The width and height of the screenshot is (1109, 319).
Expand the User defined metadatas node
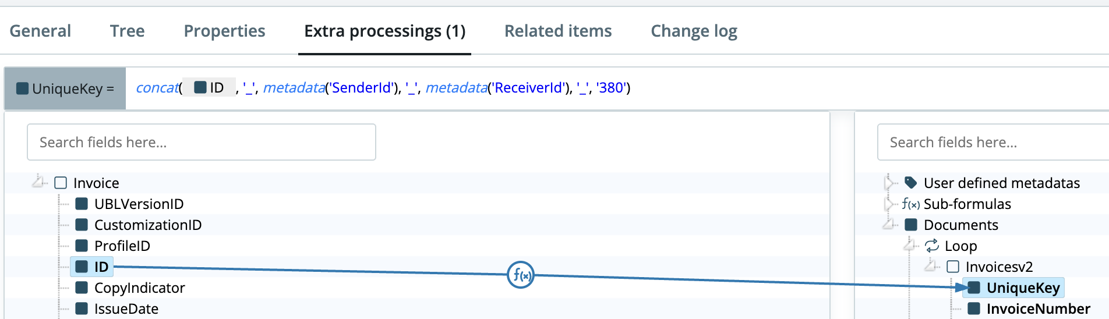point(888,183)
